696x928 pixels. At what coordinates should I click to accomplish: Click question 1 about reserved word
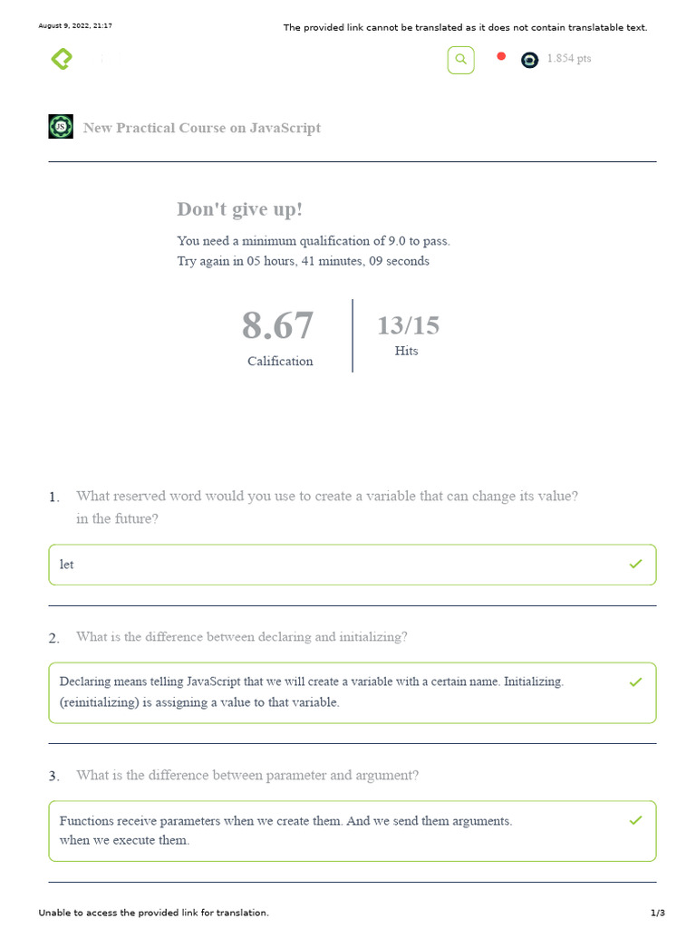tap(326, 497)
